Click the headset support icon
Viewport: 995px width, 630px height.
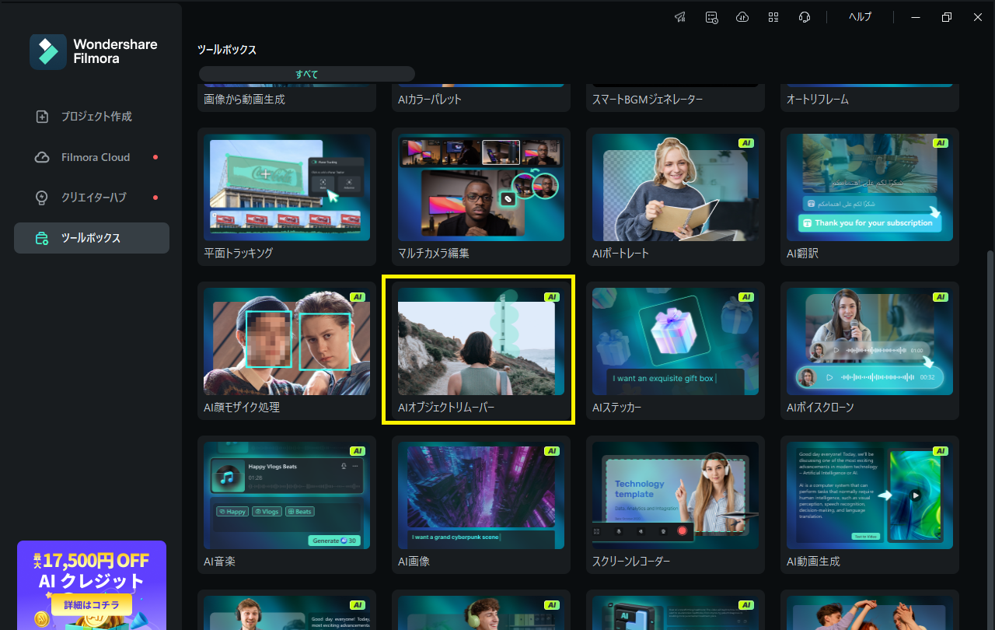click(x=805, y=17)
